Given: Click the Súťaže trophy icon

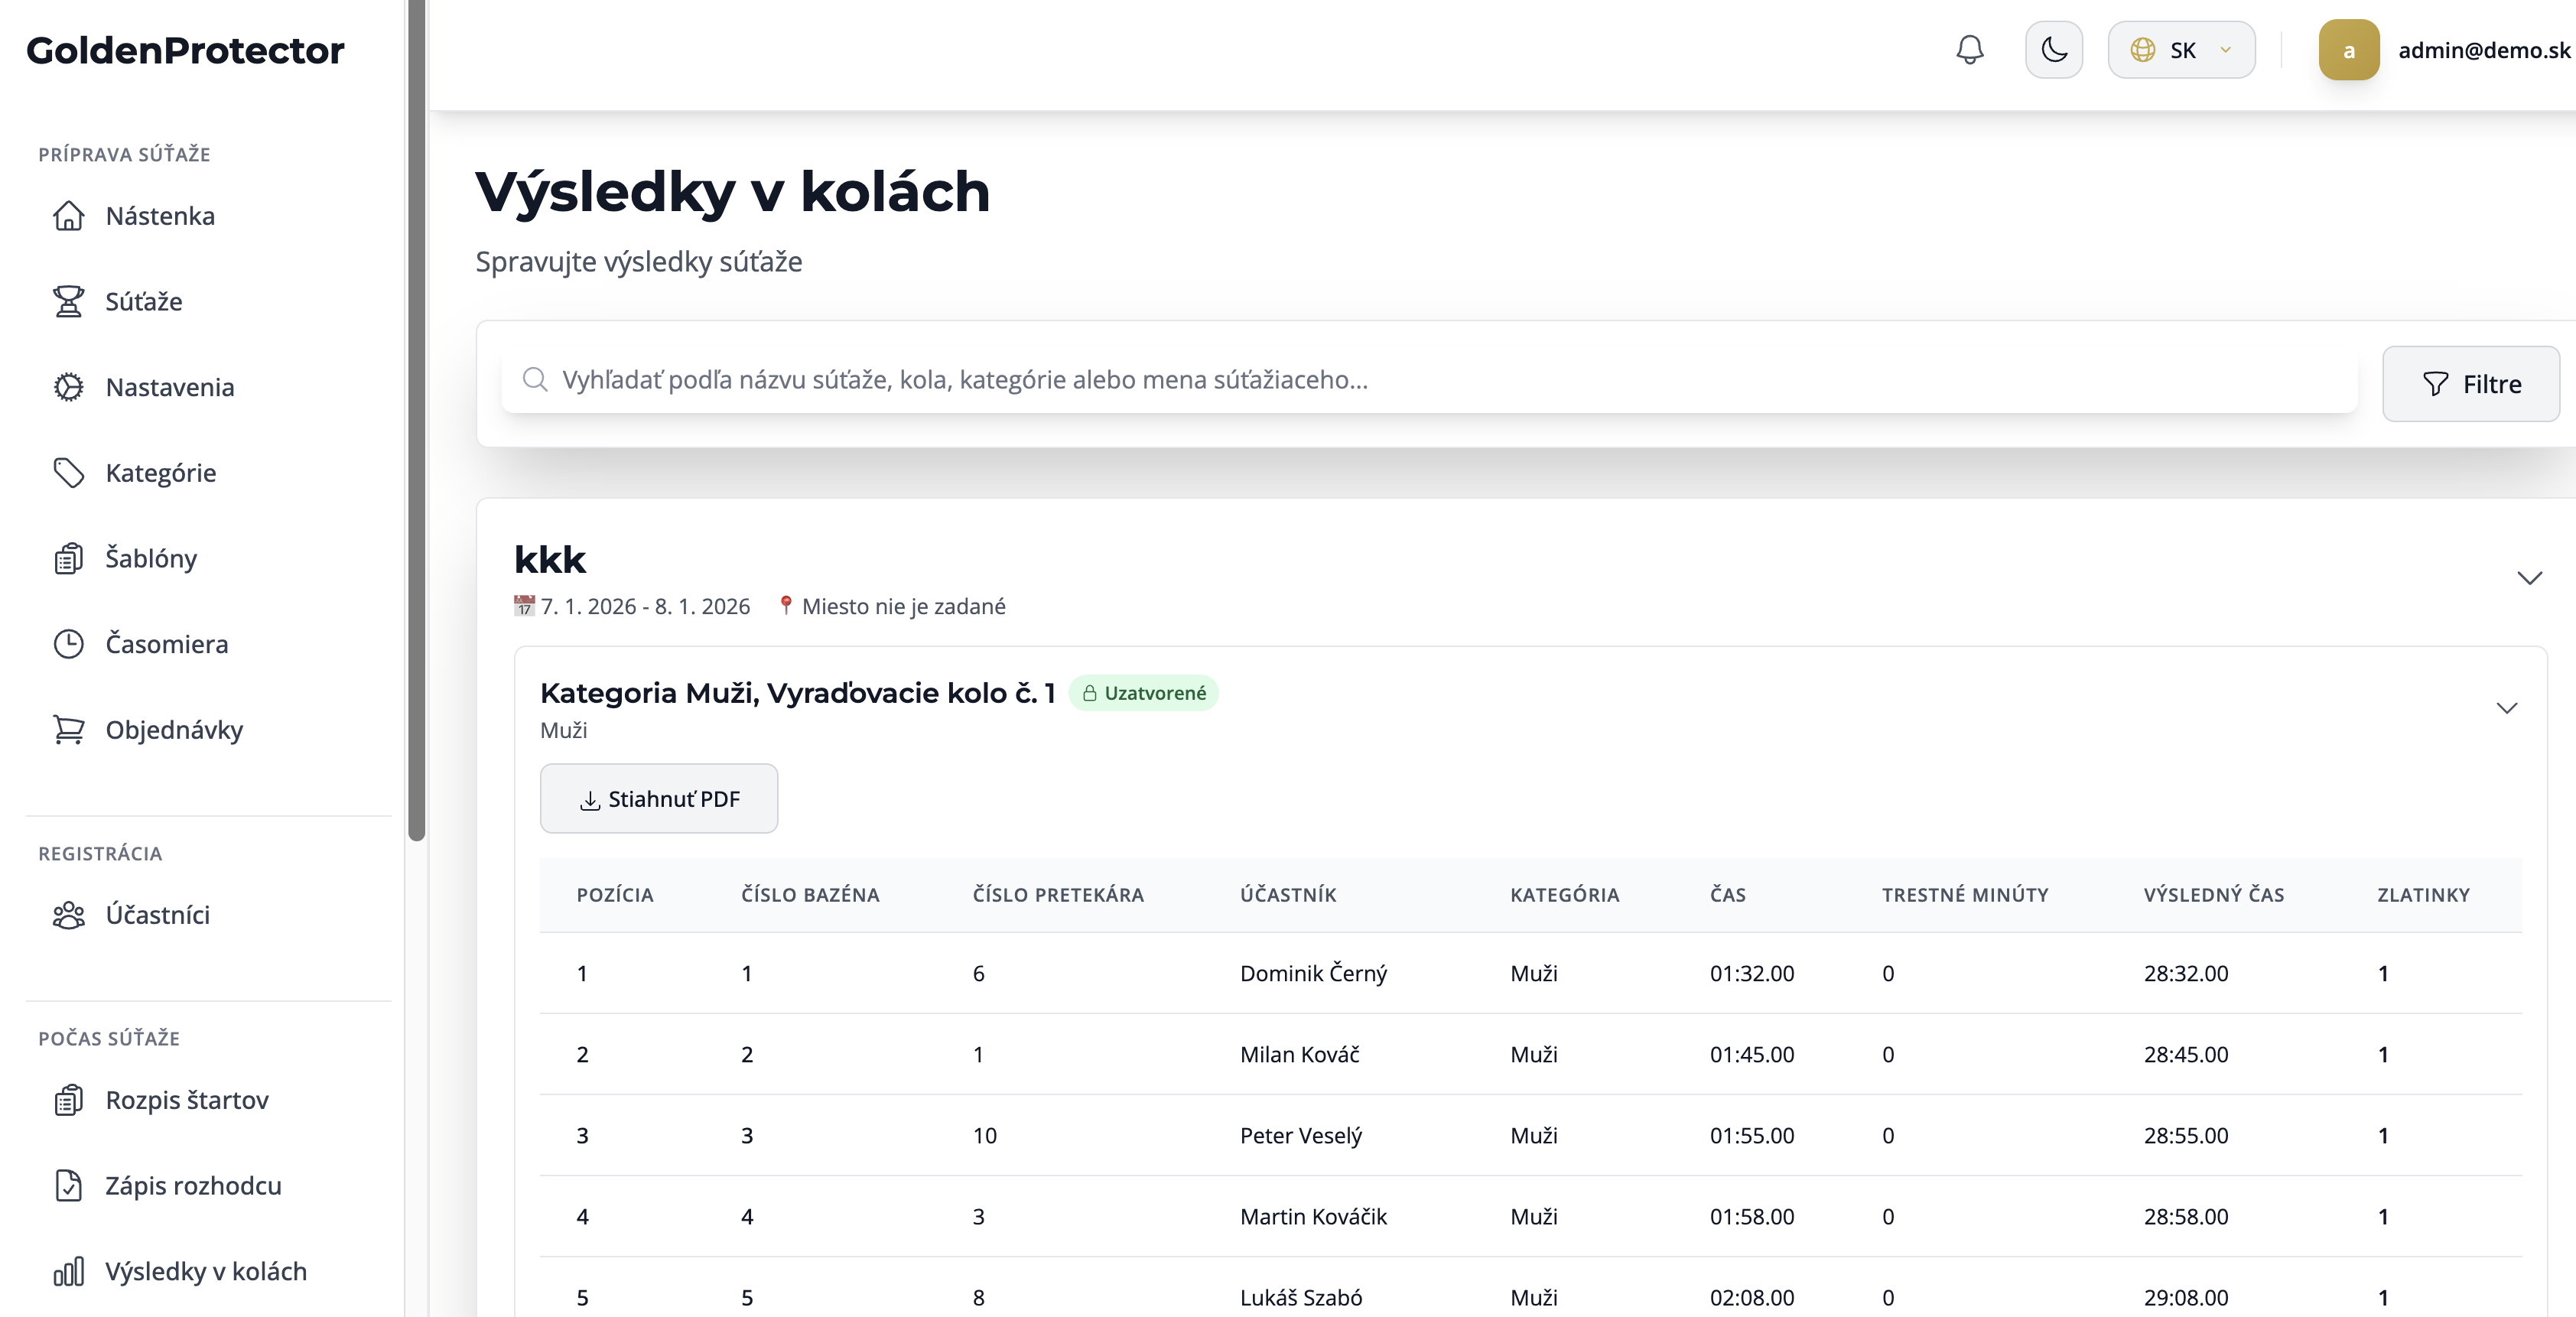Looking at the screenshot, I should click(x=68, y=301).
